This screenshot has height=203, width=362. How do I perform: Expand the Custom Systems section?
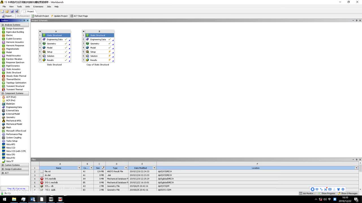point(3,165)
